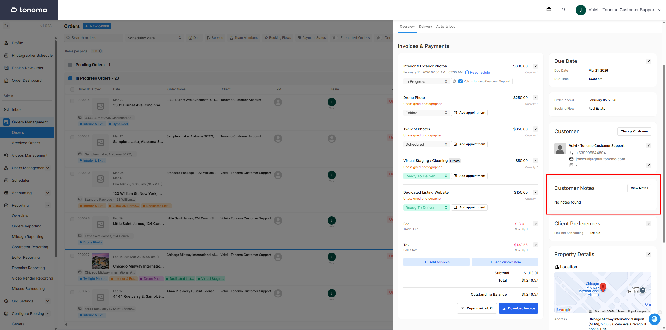Edit the Due Date section
Image resolution: width=666 pixels, height=330 pixels.
coord(649,61)
